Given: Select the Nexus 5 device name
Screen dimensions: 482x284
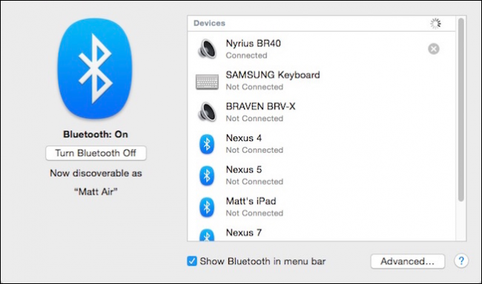Looking at the screenshot, I should (x=244, y=169).
